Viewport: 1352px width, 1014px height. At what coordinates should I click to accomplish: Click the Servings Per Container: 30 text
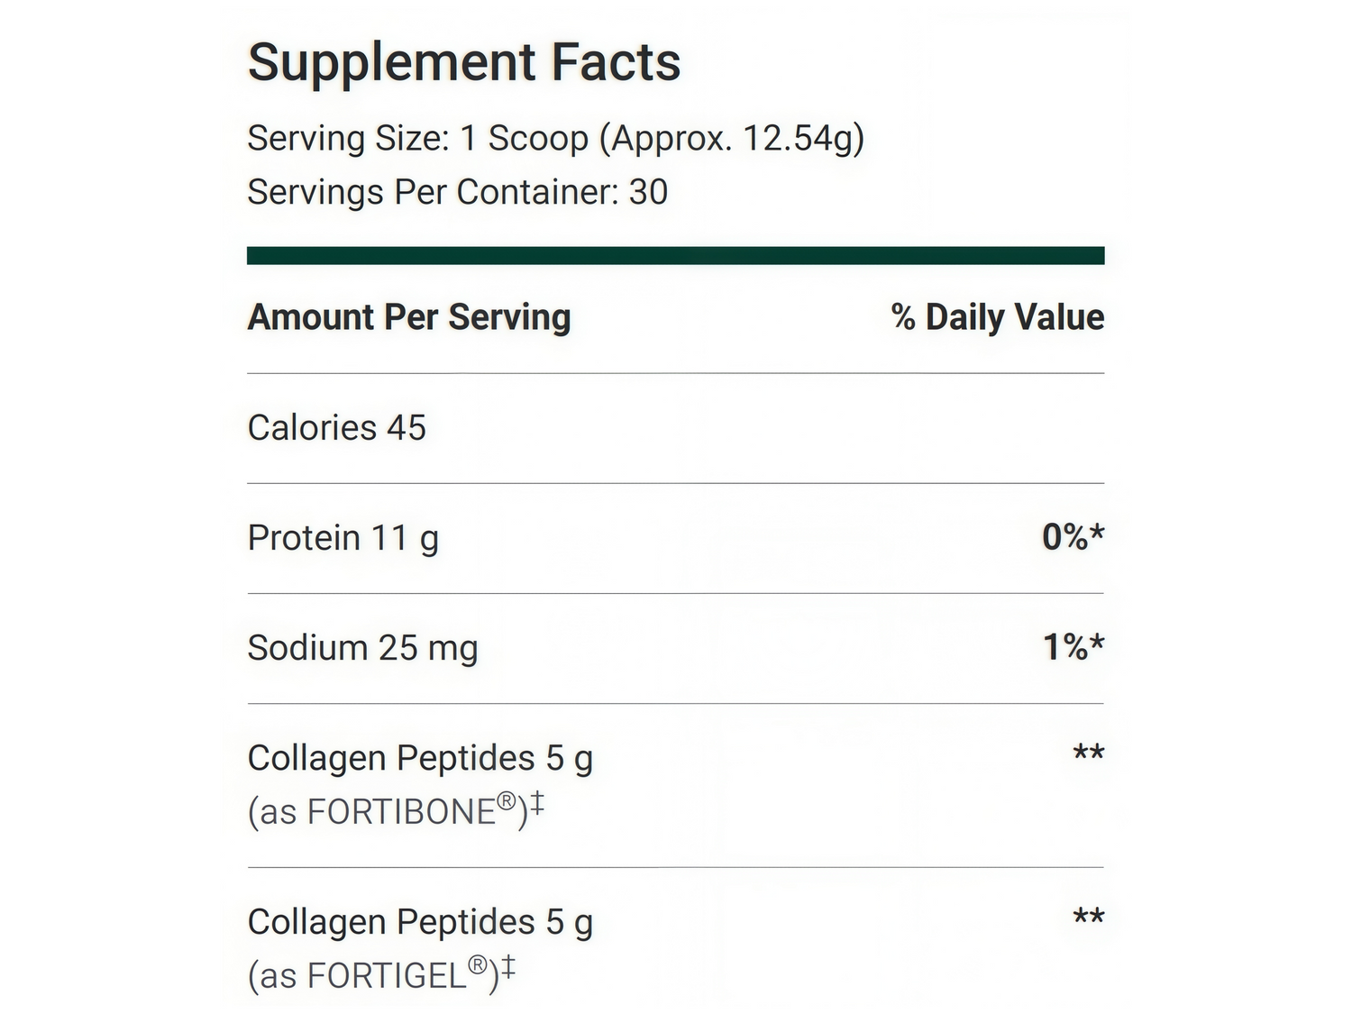click(457, 192)
